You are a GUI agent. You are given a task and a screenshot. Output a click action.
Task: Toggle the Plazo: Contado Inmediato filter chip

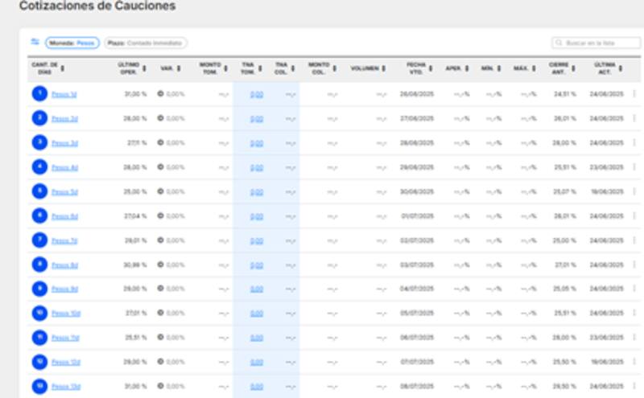[x=145, y=43]
